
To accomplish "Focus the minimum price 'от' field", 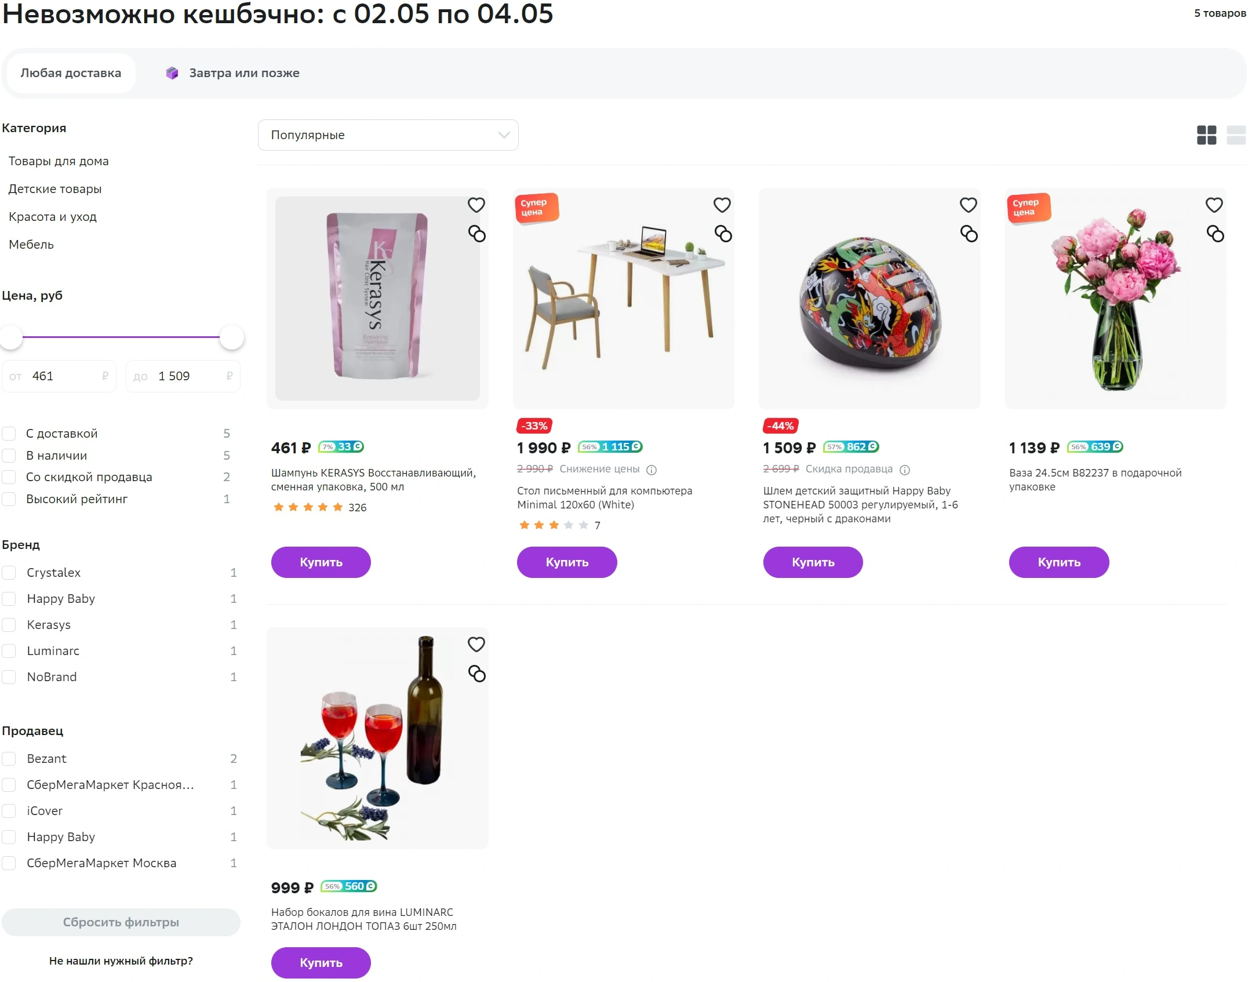I will (x=59, y=376).
